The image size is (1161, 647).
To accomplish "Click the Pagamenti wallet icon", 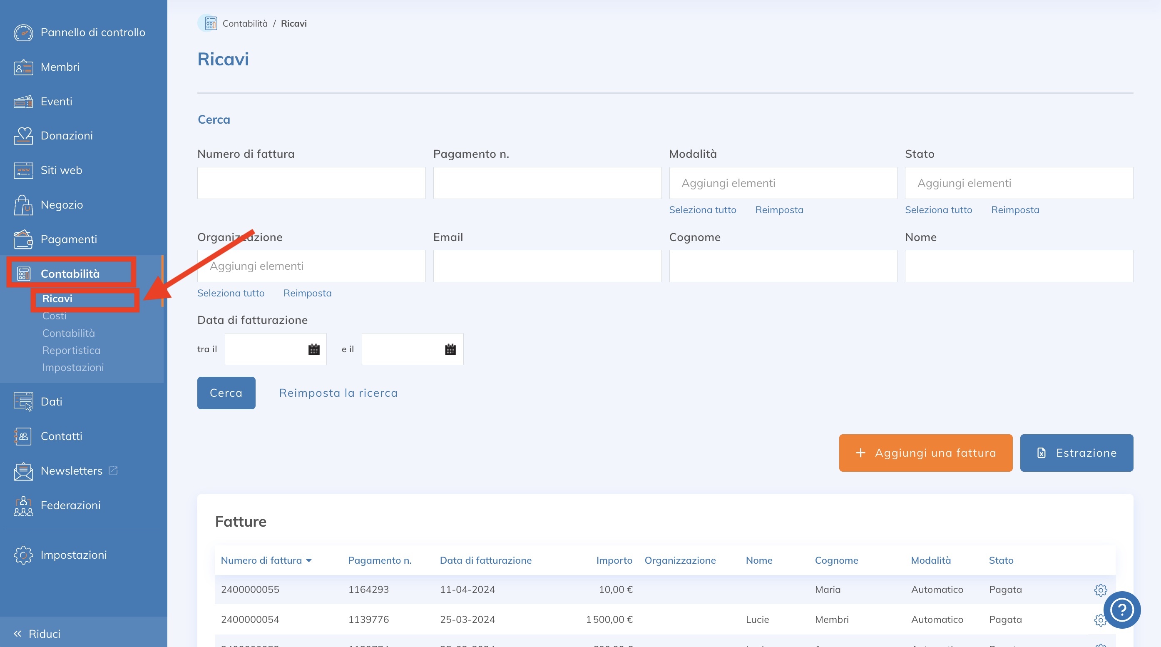I will pyautogui.click(x=23, y=239).
